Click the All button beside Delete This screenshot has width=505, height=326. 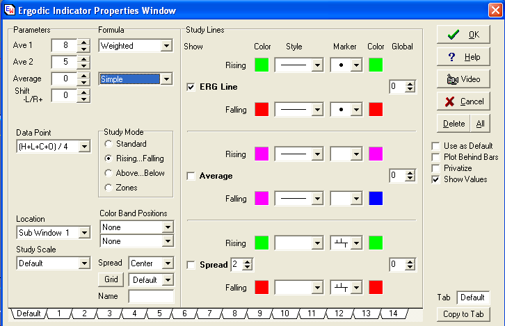pos(480,124)
